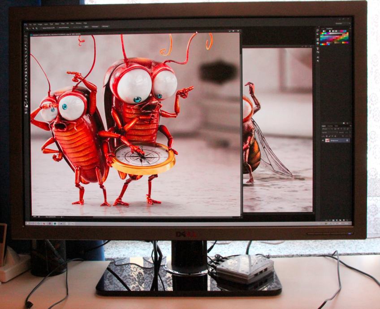Open the Image menu
Screen dimensions: 380x309
(x=40, y=24)
